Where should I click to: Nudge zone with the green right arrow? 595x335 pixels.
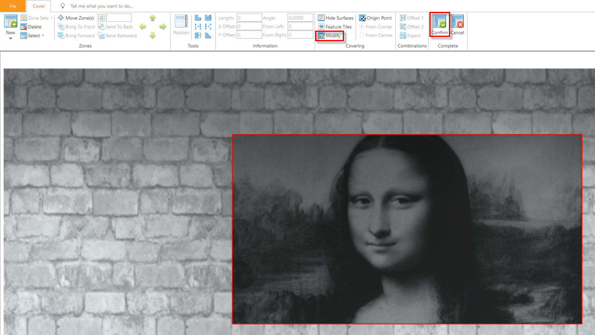(x=163, y=27)
